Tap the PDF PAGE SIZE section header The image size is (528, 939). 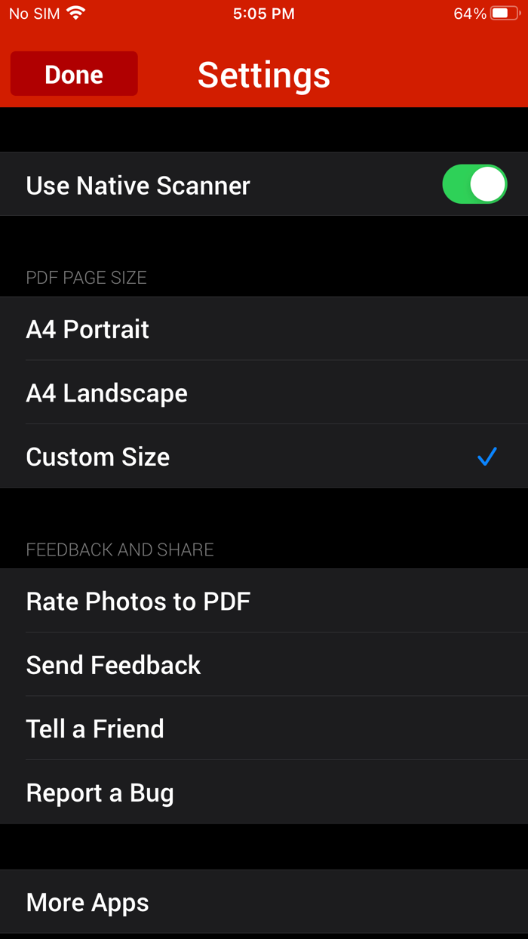[86, 277]
